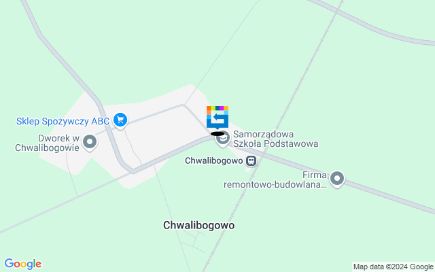This screenshot has width=435, height=272.
Task: Click the Firma remontowo-budowlana pin icon
Action: (x=337, y=179)
